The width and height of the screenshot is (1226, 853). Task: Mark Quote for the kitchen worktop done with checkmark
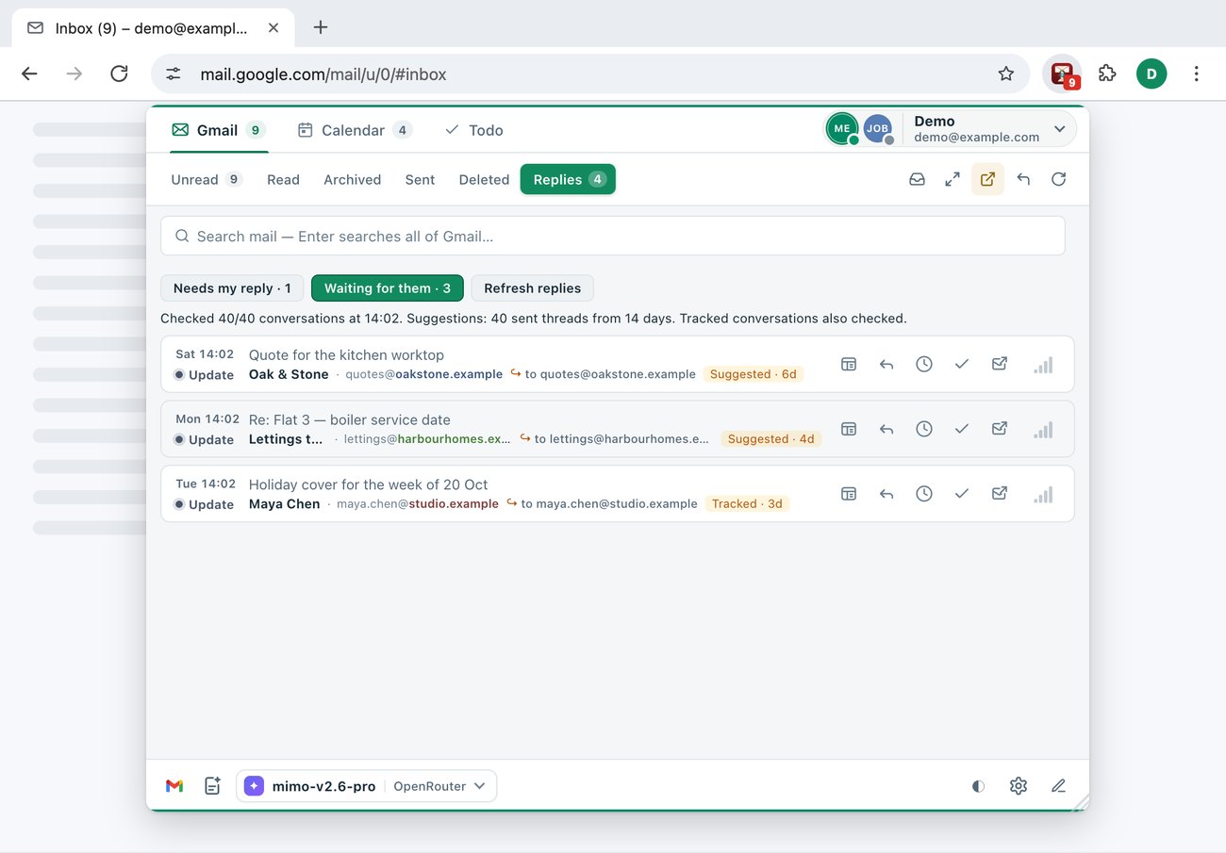tap(962, 364)
